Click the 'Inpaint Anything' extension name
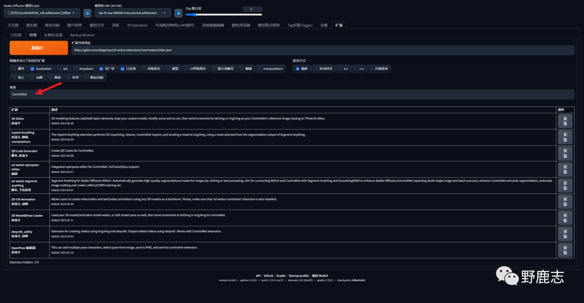This screenshot has height=303, width=584. [23, 132]
